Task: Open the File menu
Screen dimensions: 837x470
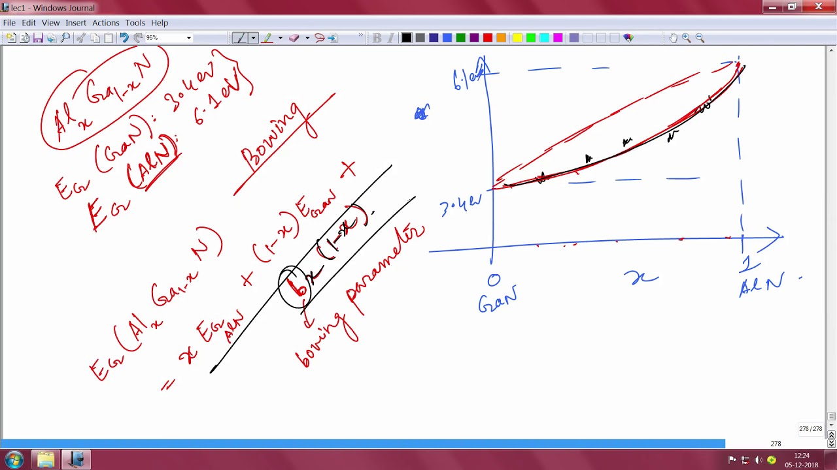Action: pos(9,23)
